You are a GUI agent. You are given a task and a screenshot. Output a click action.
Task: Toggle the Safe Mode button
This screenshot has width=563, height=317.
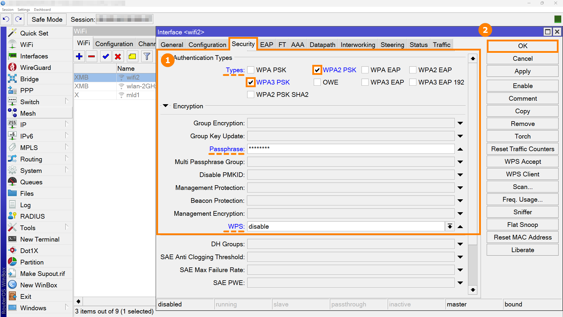47,19
